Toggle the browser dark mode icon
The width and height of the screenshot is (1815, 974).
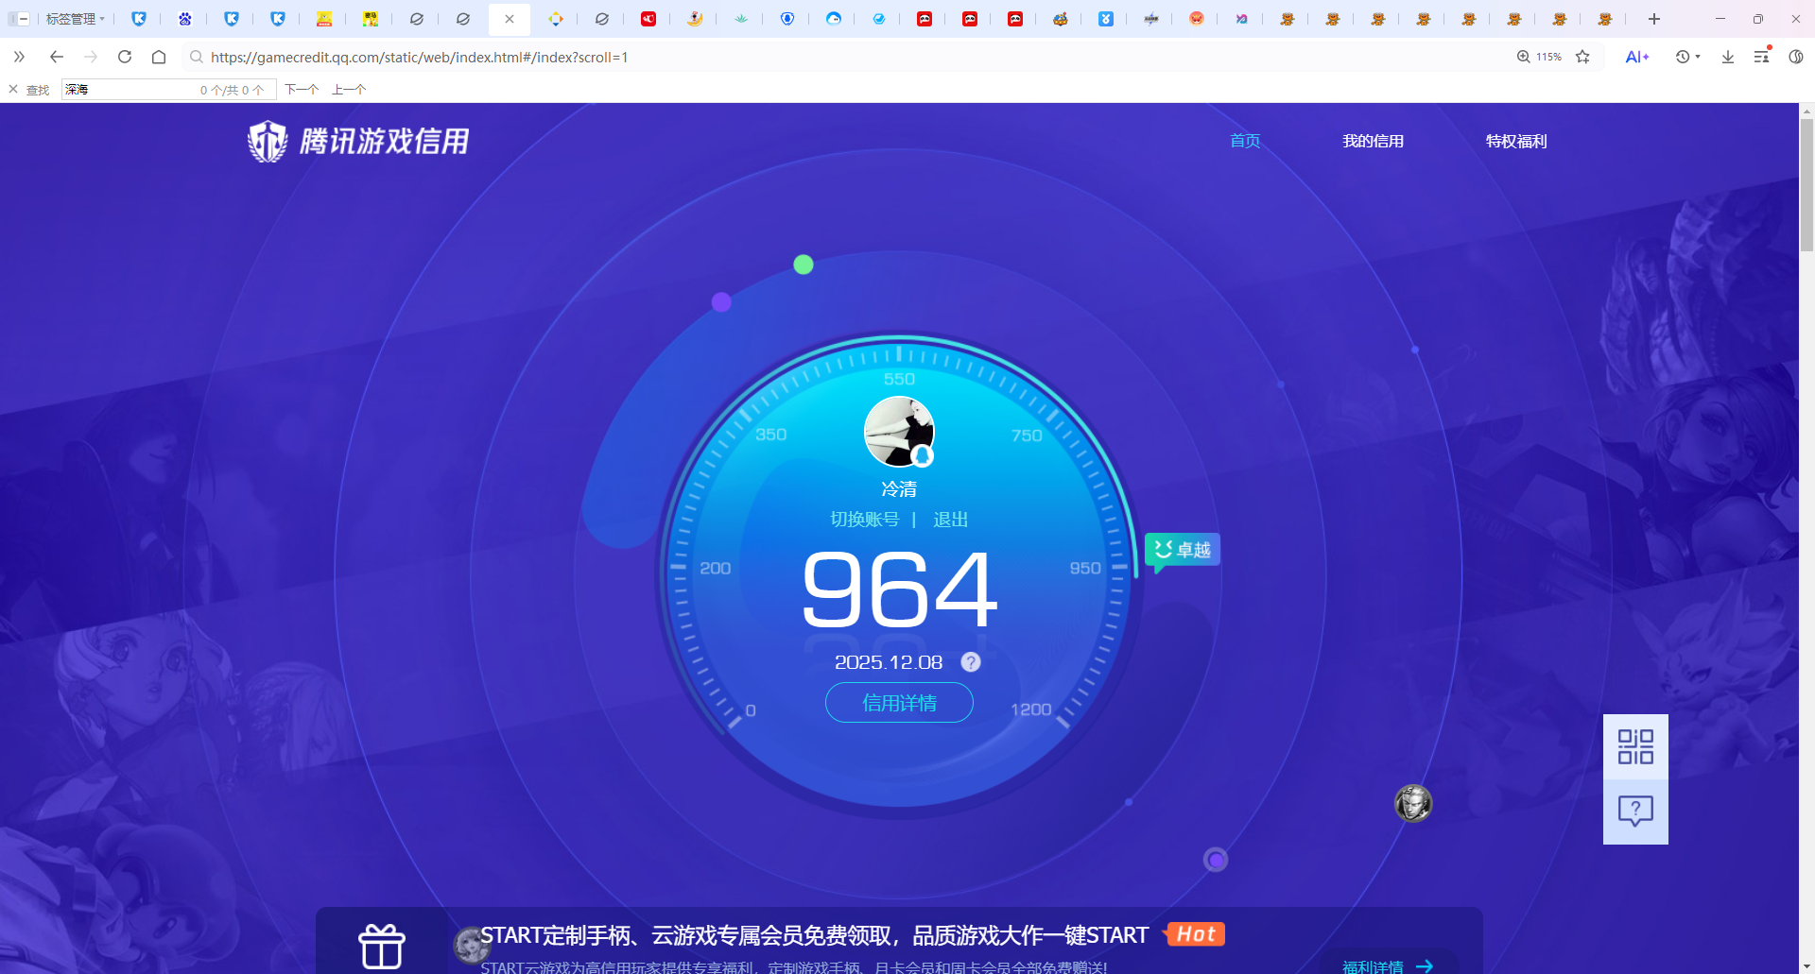(1795, 57)
